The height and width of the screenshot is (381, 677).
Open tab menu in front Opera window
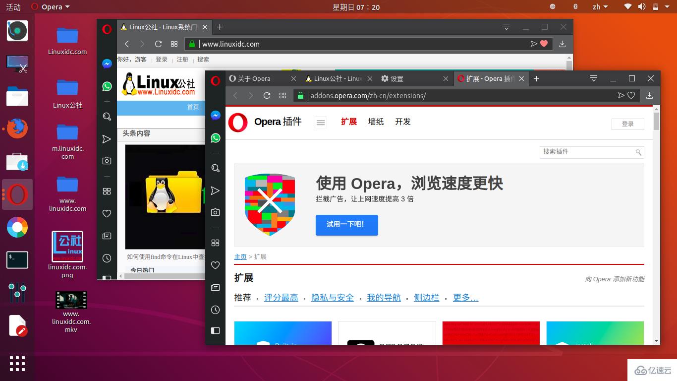pos(594,78)
